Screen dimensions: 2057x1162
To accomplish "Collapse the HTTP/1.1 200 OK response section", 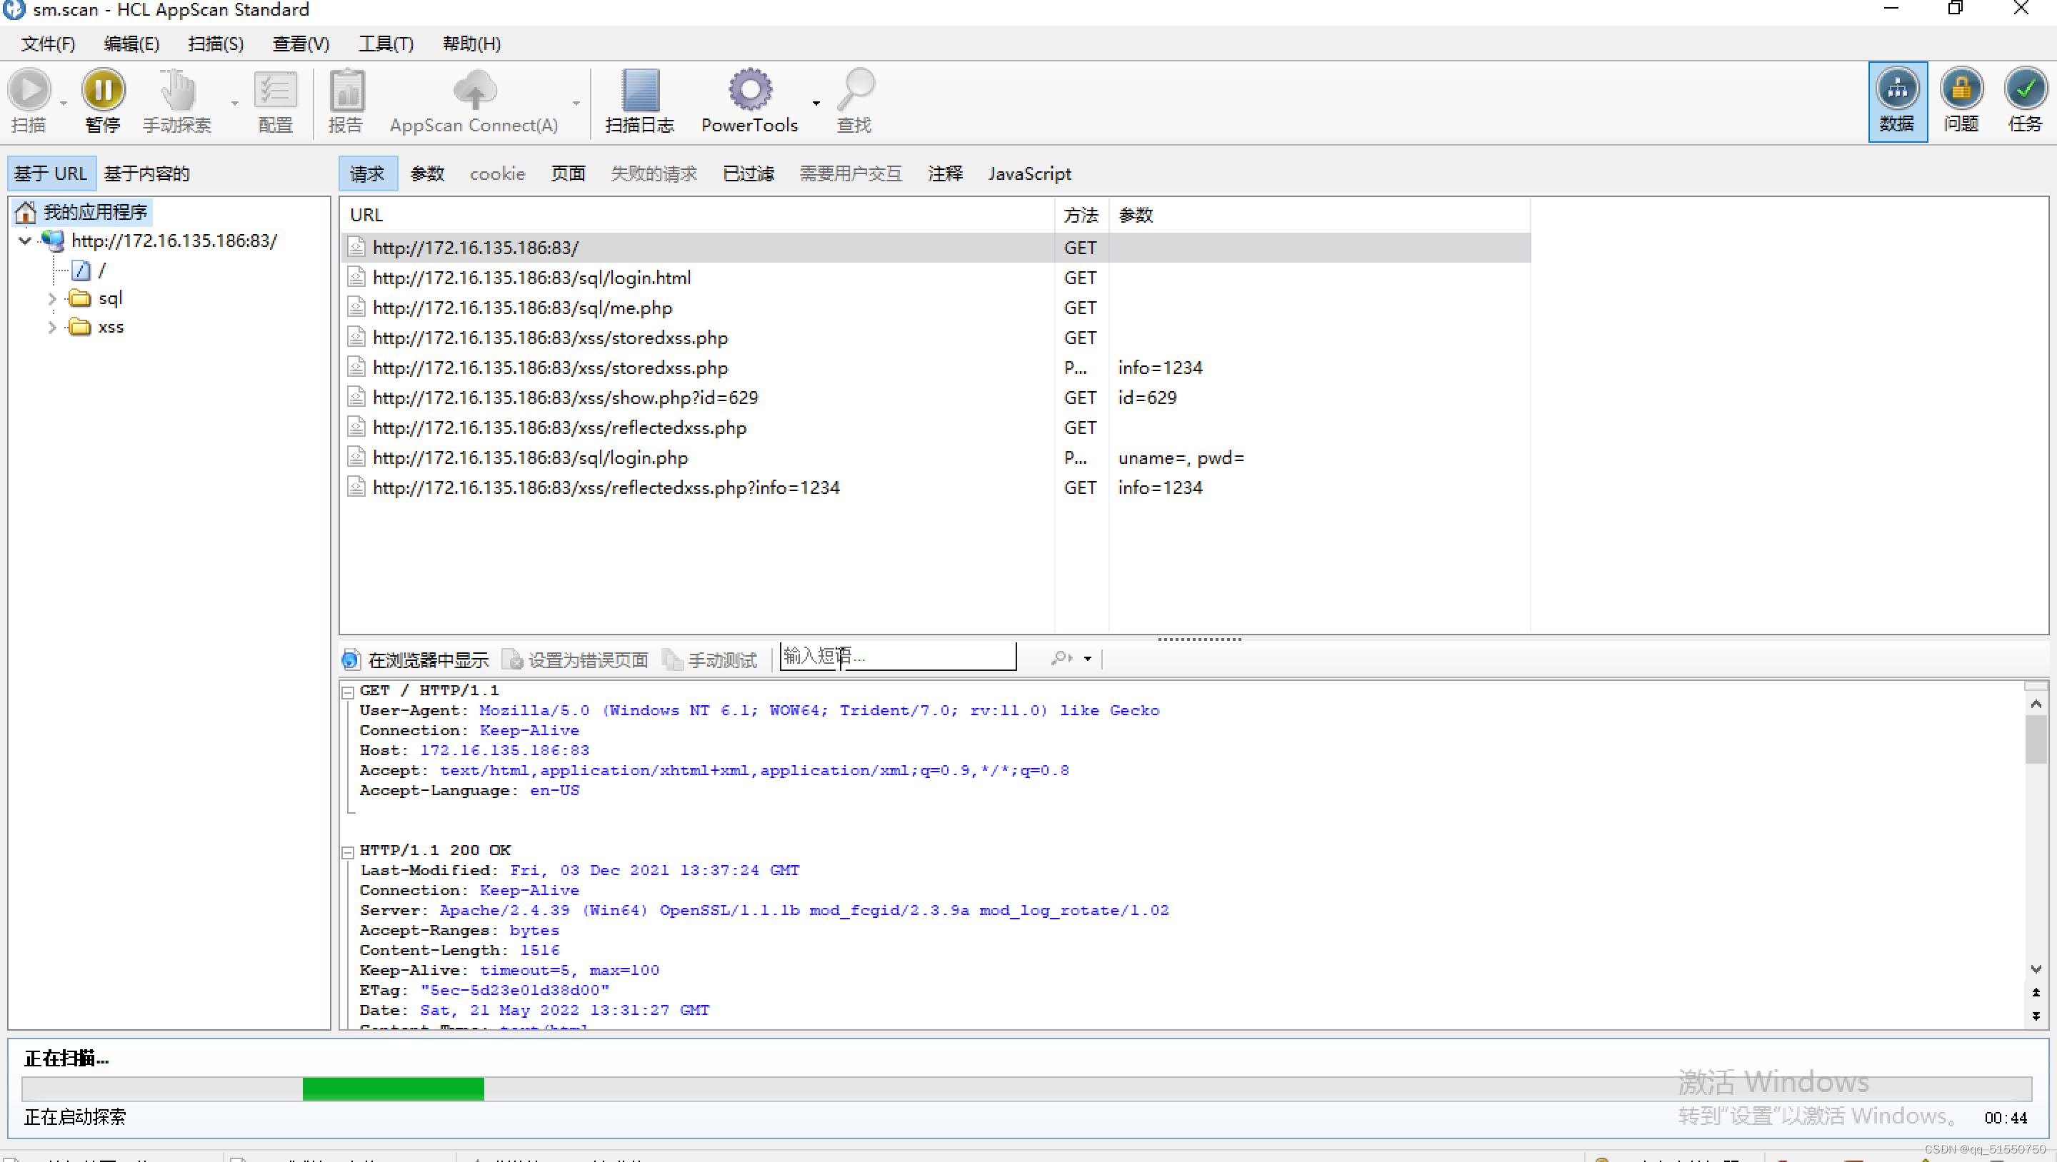I will tap(348, 852).
